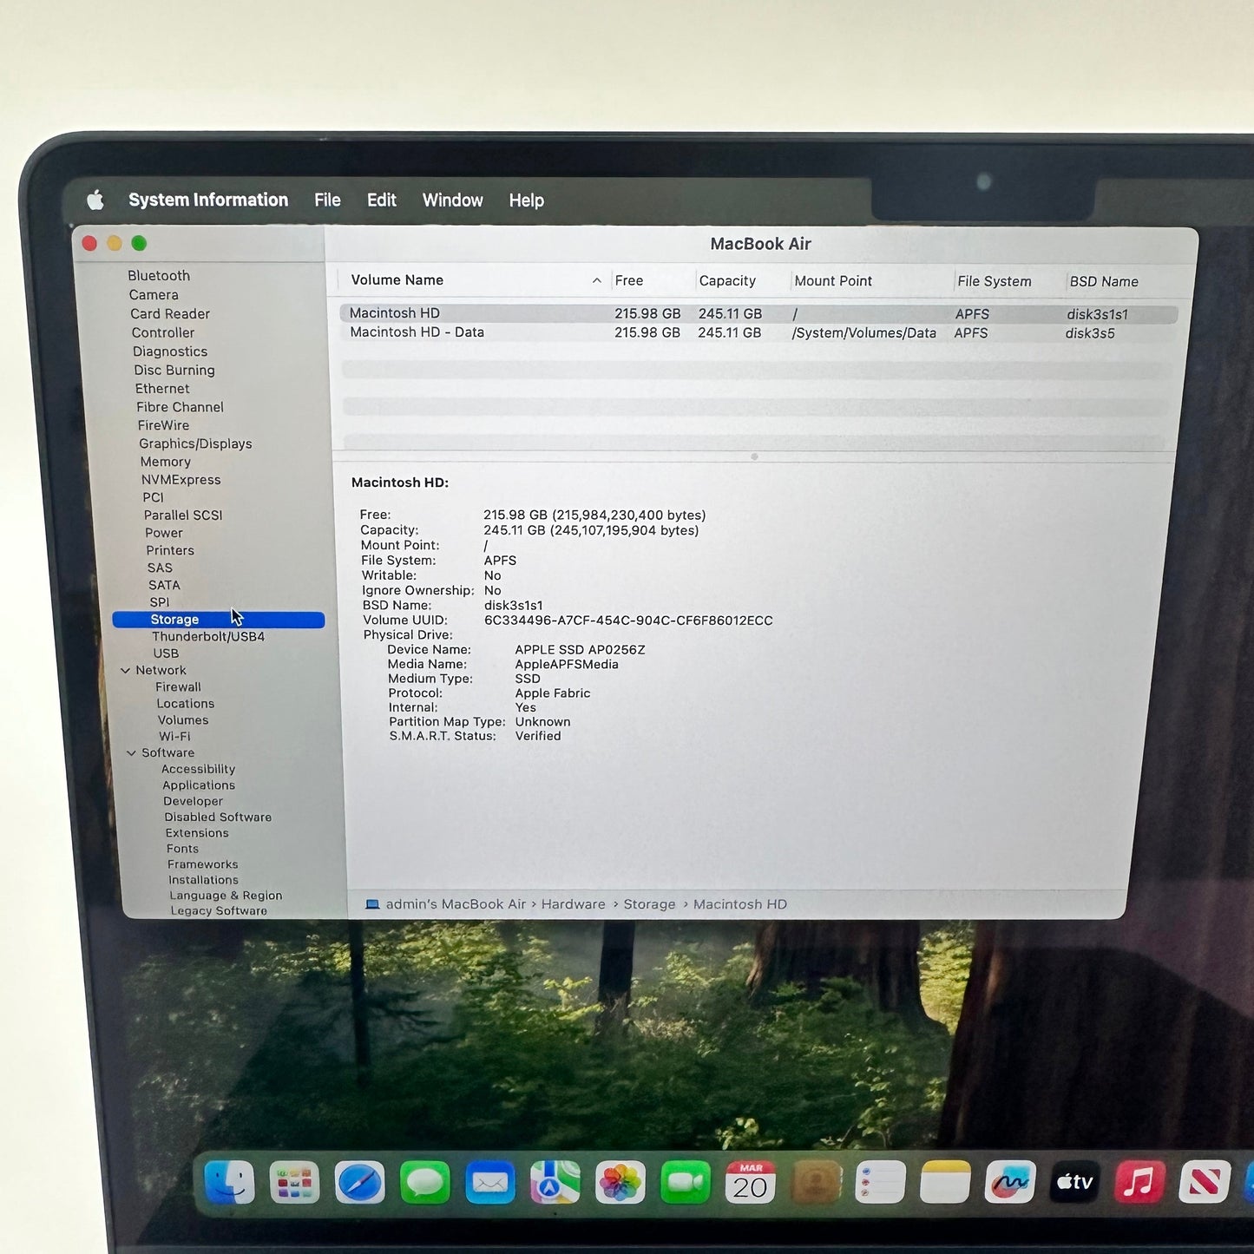This screenshot has width=1254, height=1254.
Task: Open the File menu
Action: pos(327,200)
